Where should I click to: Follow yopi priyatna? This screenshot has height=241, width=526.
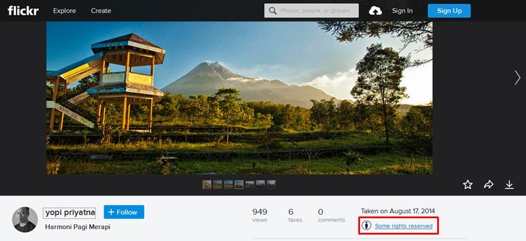point(124,212)
